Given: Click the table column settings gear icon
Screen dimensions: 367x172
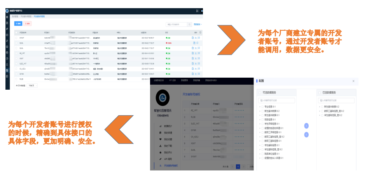Looking at the screenshot, I should tap(201, 33).
